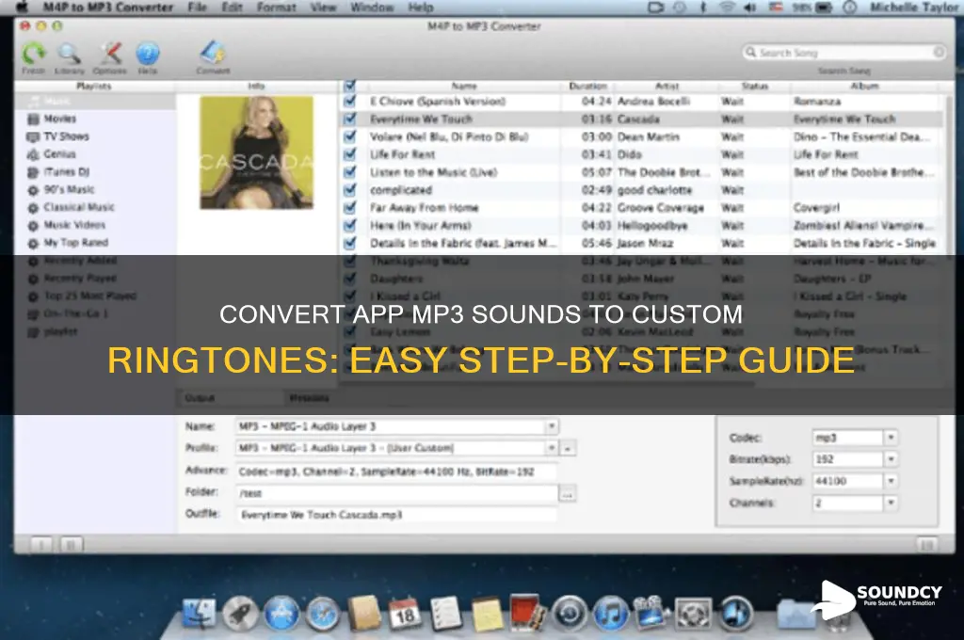Select the Classical Music smart playlist icon
Viewport: 964px width, 640px height.
(x=33, y=208)
